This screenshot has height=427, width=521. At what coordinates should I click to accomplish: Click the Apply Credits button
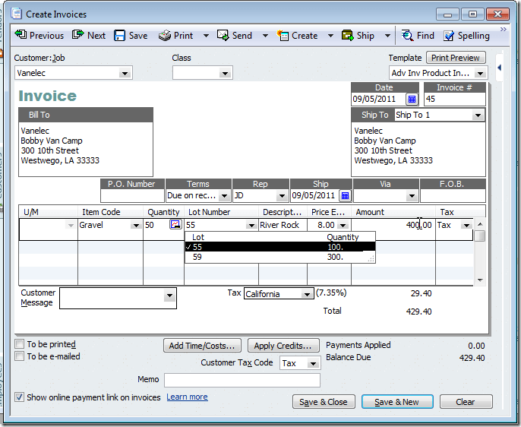tap(283, 346)
